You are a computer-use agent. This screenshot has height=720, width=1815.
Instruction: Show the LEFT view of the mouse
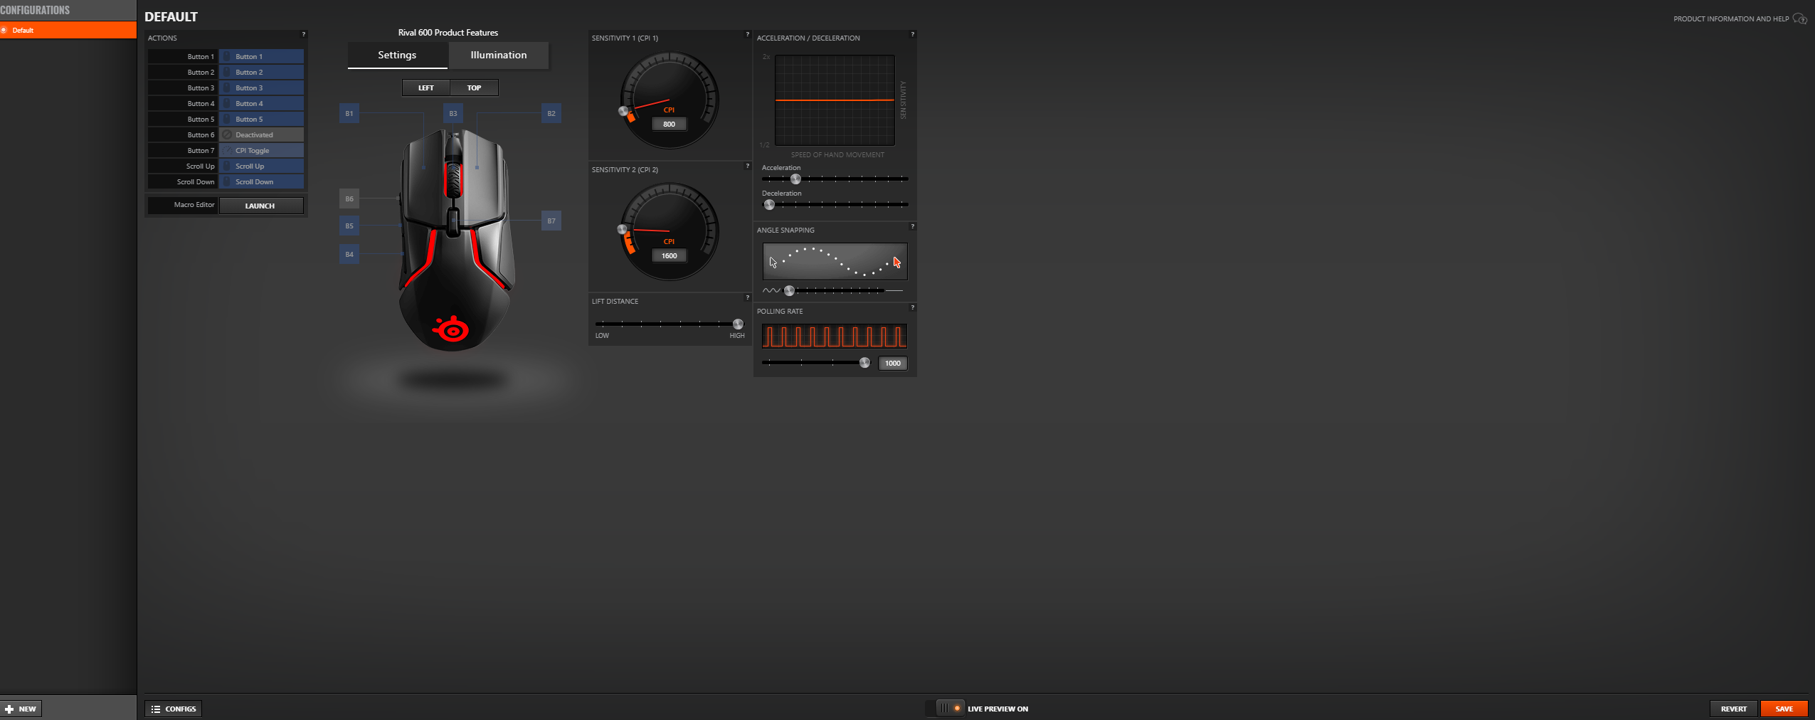(x=426, y=88)
